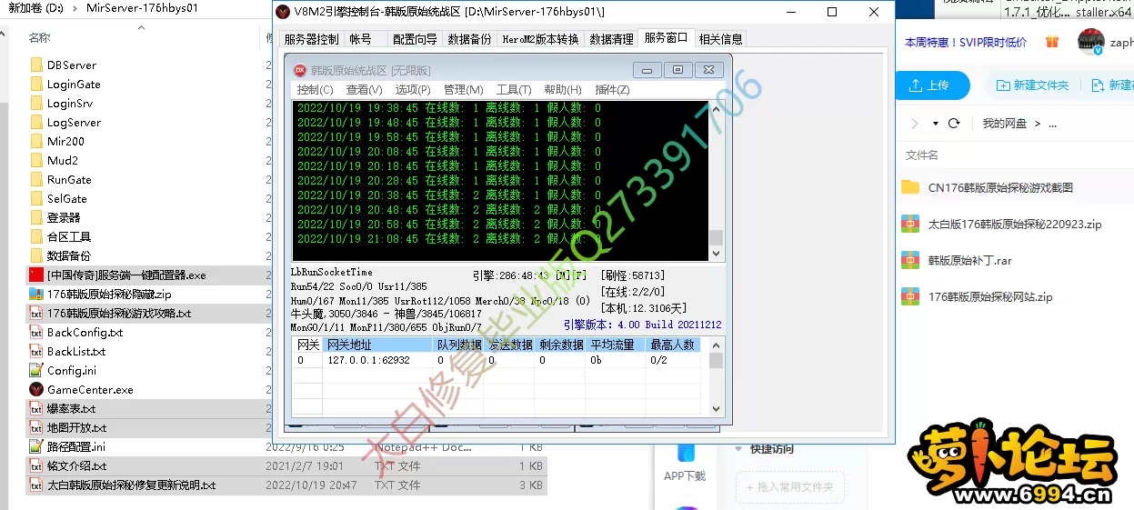The width and height of the screenshot is (1134, 510).
Task: Click 我的网盘 breadcrumb
Action: coord(1004,124)
